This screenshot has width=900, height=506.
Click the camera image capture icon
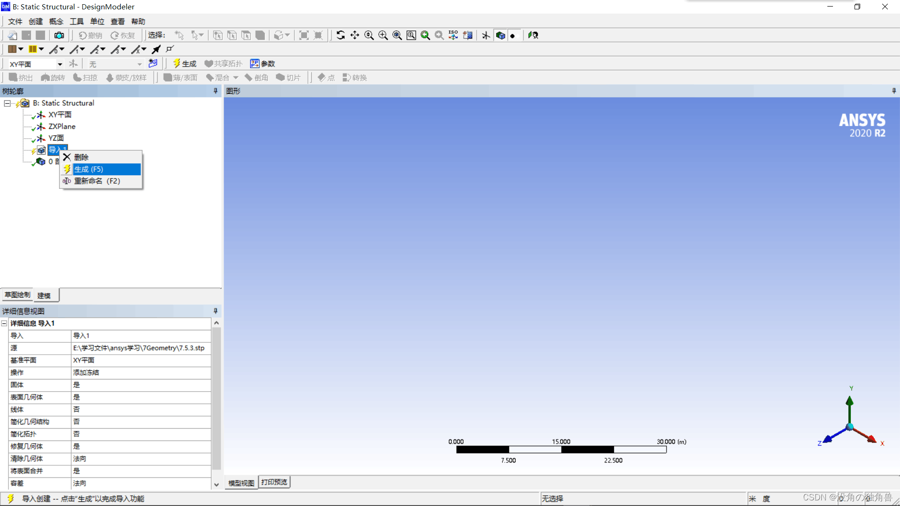pos(59,35)
